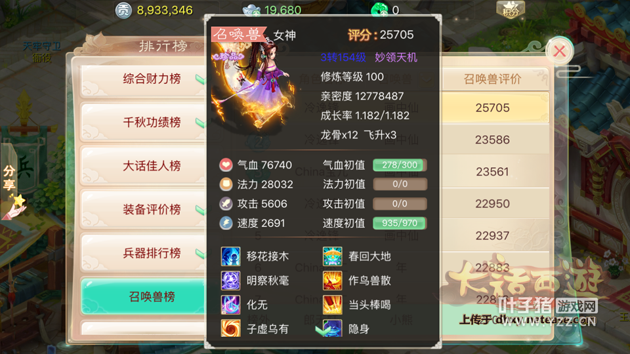Close the ranking window with red X

[x=560, y=51]
